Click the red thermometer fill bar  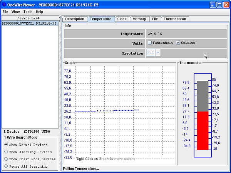coord(203,131)
